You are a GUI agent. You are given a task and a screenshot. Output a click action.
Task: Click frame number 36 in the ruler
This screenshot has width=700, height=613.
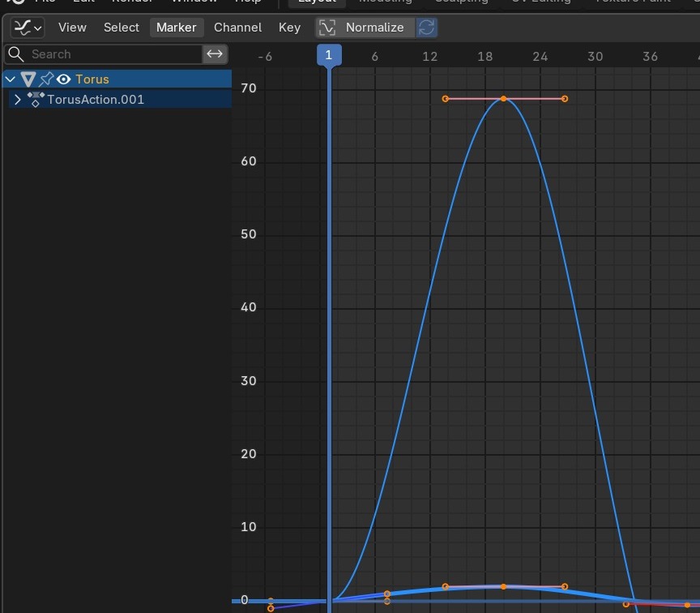coord(650,57)
